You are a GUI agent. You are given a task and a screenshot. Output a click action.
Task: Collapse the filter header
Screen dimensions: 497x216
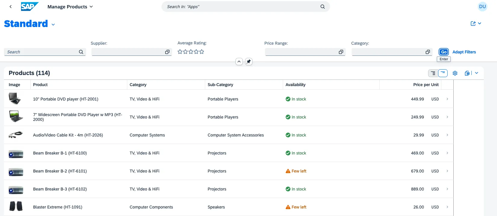coord(239,61)
